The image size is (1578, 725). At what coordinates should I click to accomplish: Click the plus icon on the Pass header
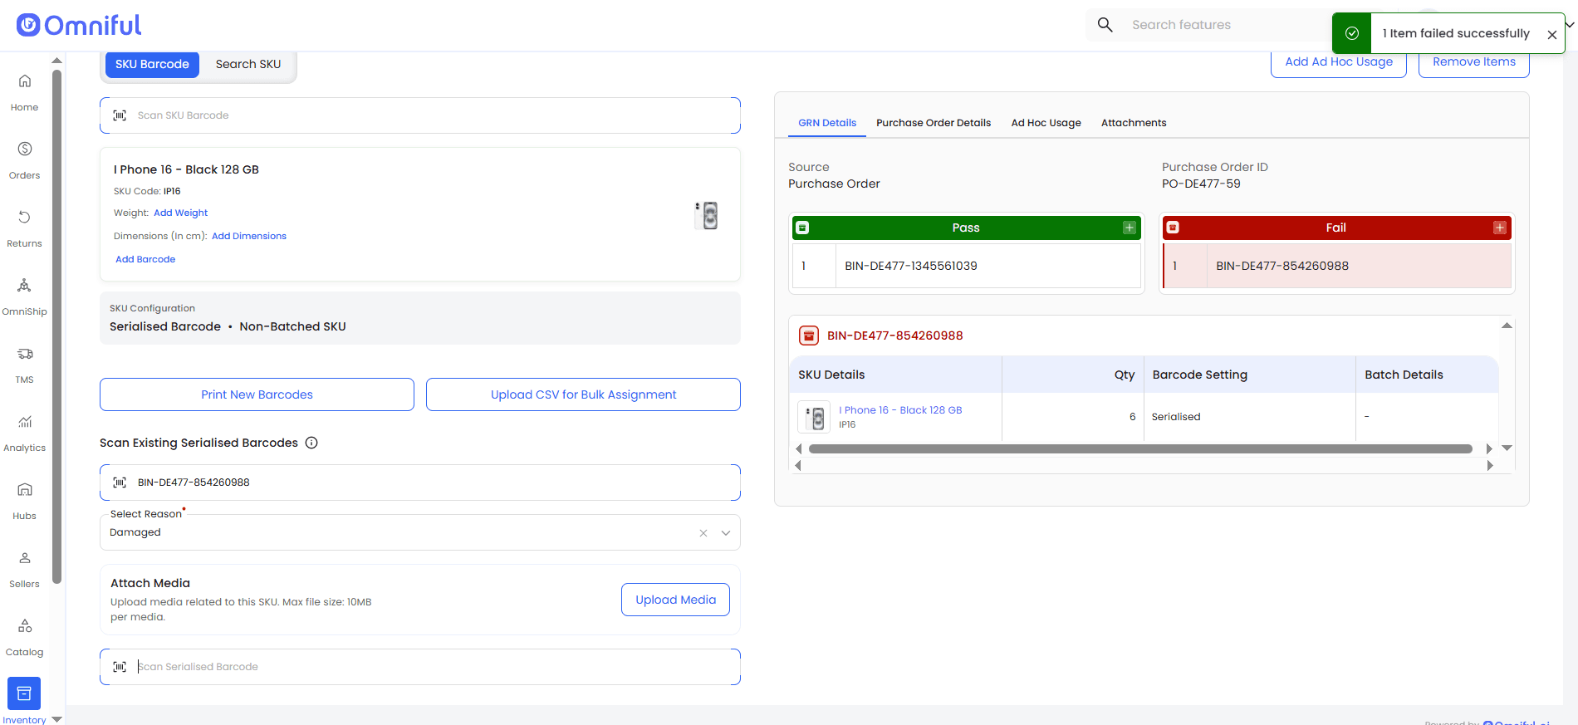(1130, 228)
